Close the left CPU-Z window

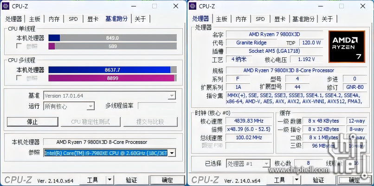[176, 6]
